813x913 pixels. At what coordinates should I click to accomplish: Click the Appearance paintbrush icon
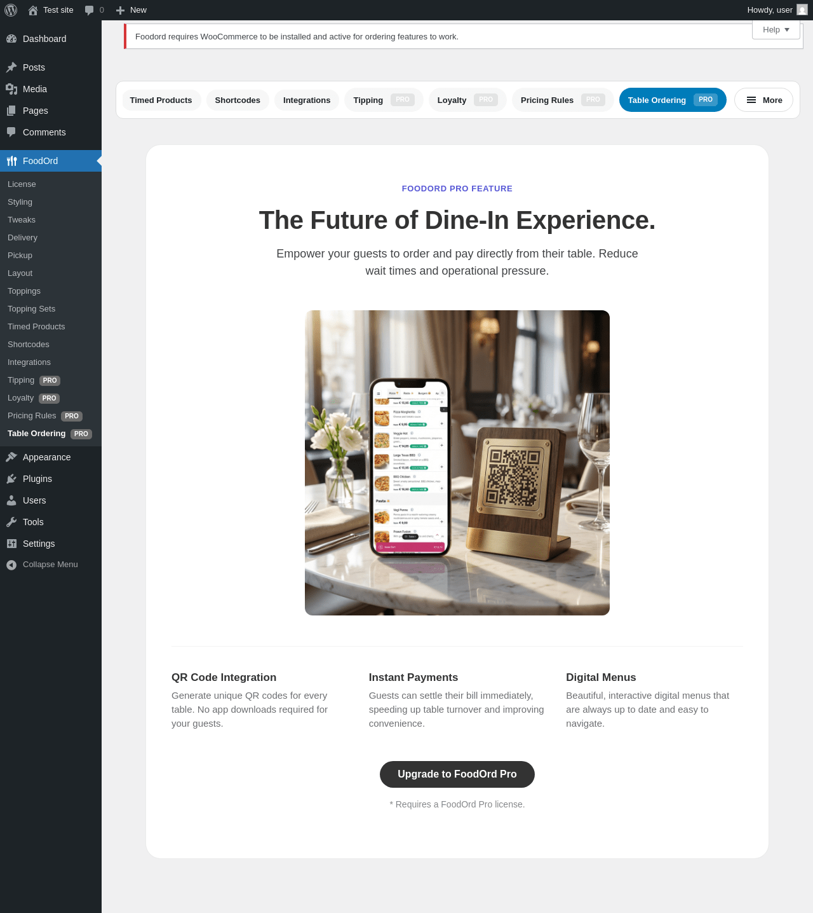coord(11,457)
